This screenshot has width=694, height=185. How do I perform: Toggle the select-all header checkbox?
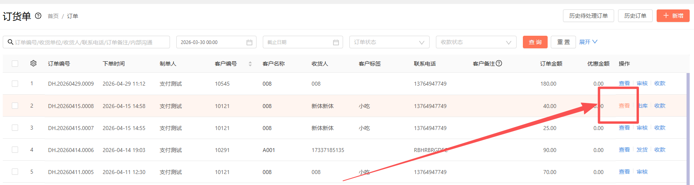click(x=15, y=64)
